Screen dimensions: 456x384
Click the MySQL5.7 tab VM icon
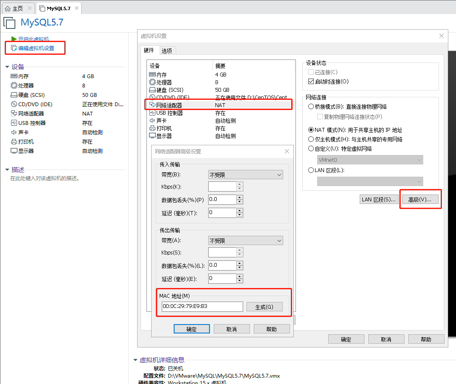42,8
